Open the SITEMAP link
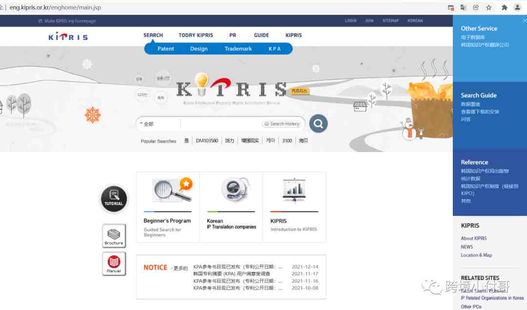The width and height of the screenshot is (527, 310). coord(390,21)
